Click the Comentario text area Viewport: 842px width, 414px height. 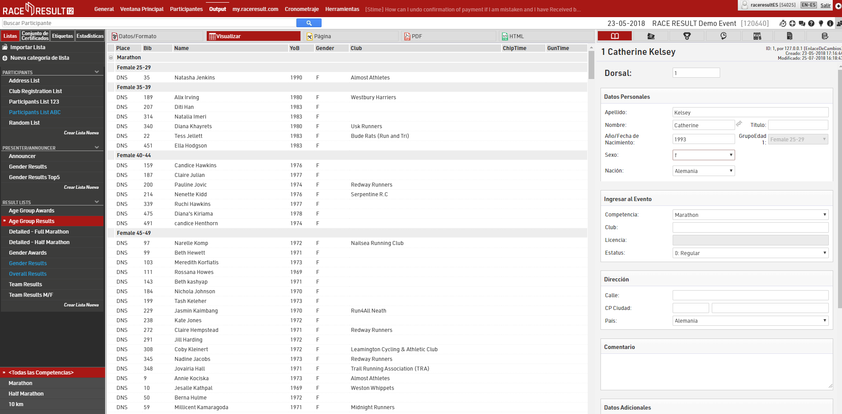pos(717,371)
